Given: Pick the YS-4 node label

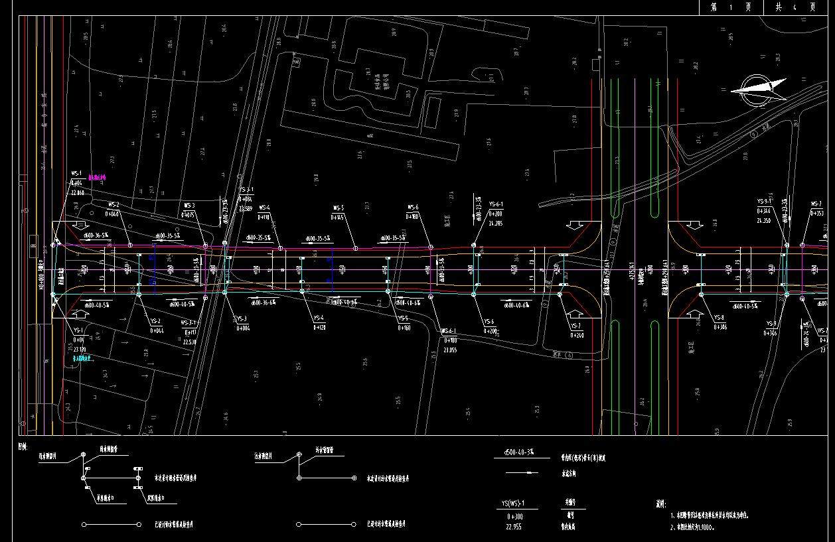Looking at the screenshot, I should coord(319,318).
